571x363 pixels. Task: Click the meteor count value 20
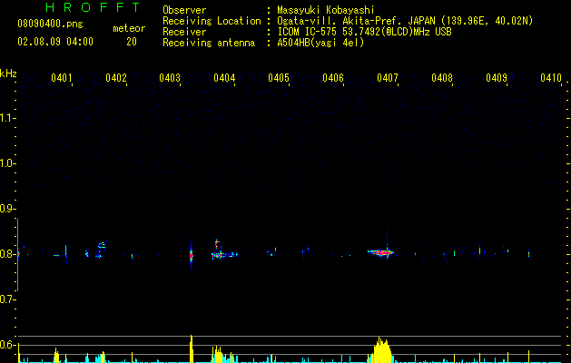(x=132, y=42)
